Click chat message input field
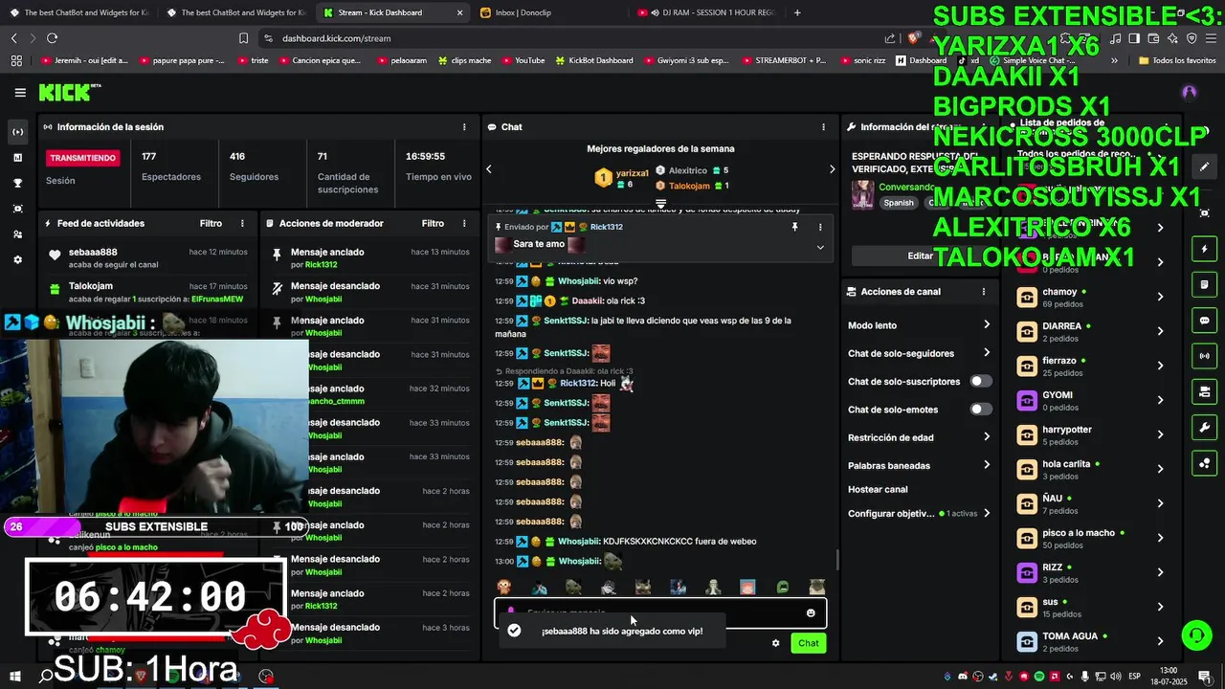 coord(660,613)
